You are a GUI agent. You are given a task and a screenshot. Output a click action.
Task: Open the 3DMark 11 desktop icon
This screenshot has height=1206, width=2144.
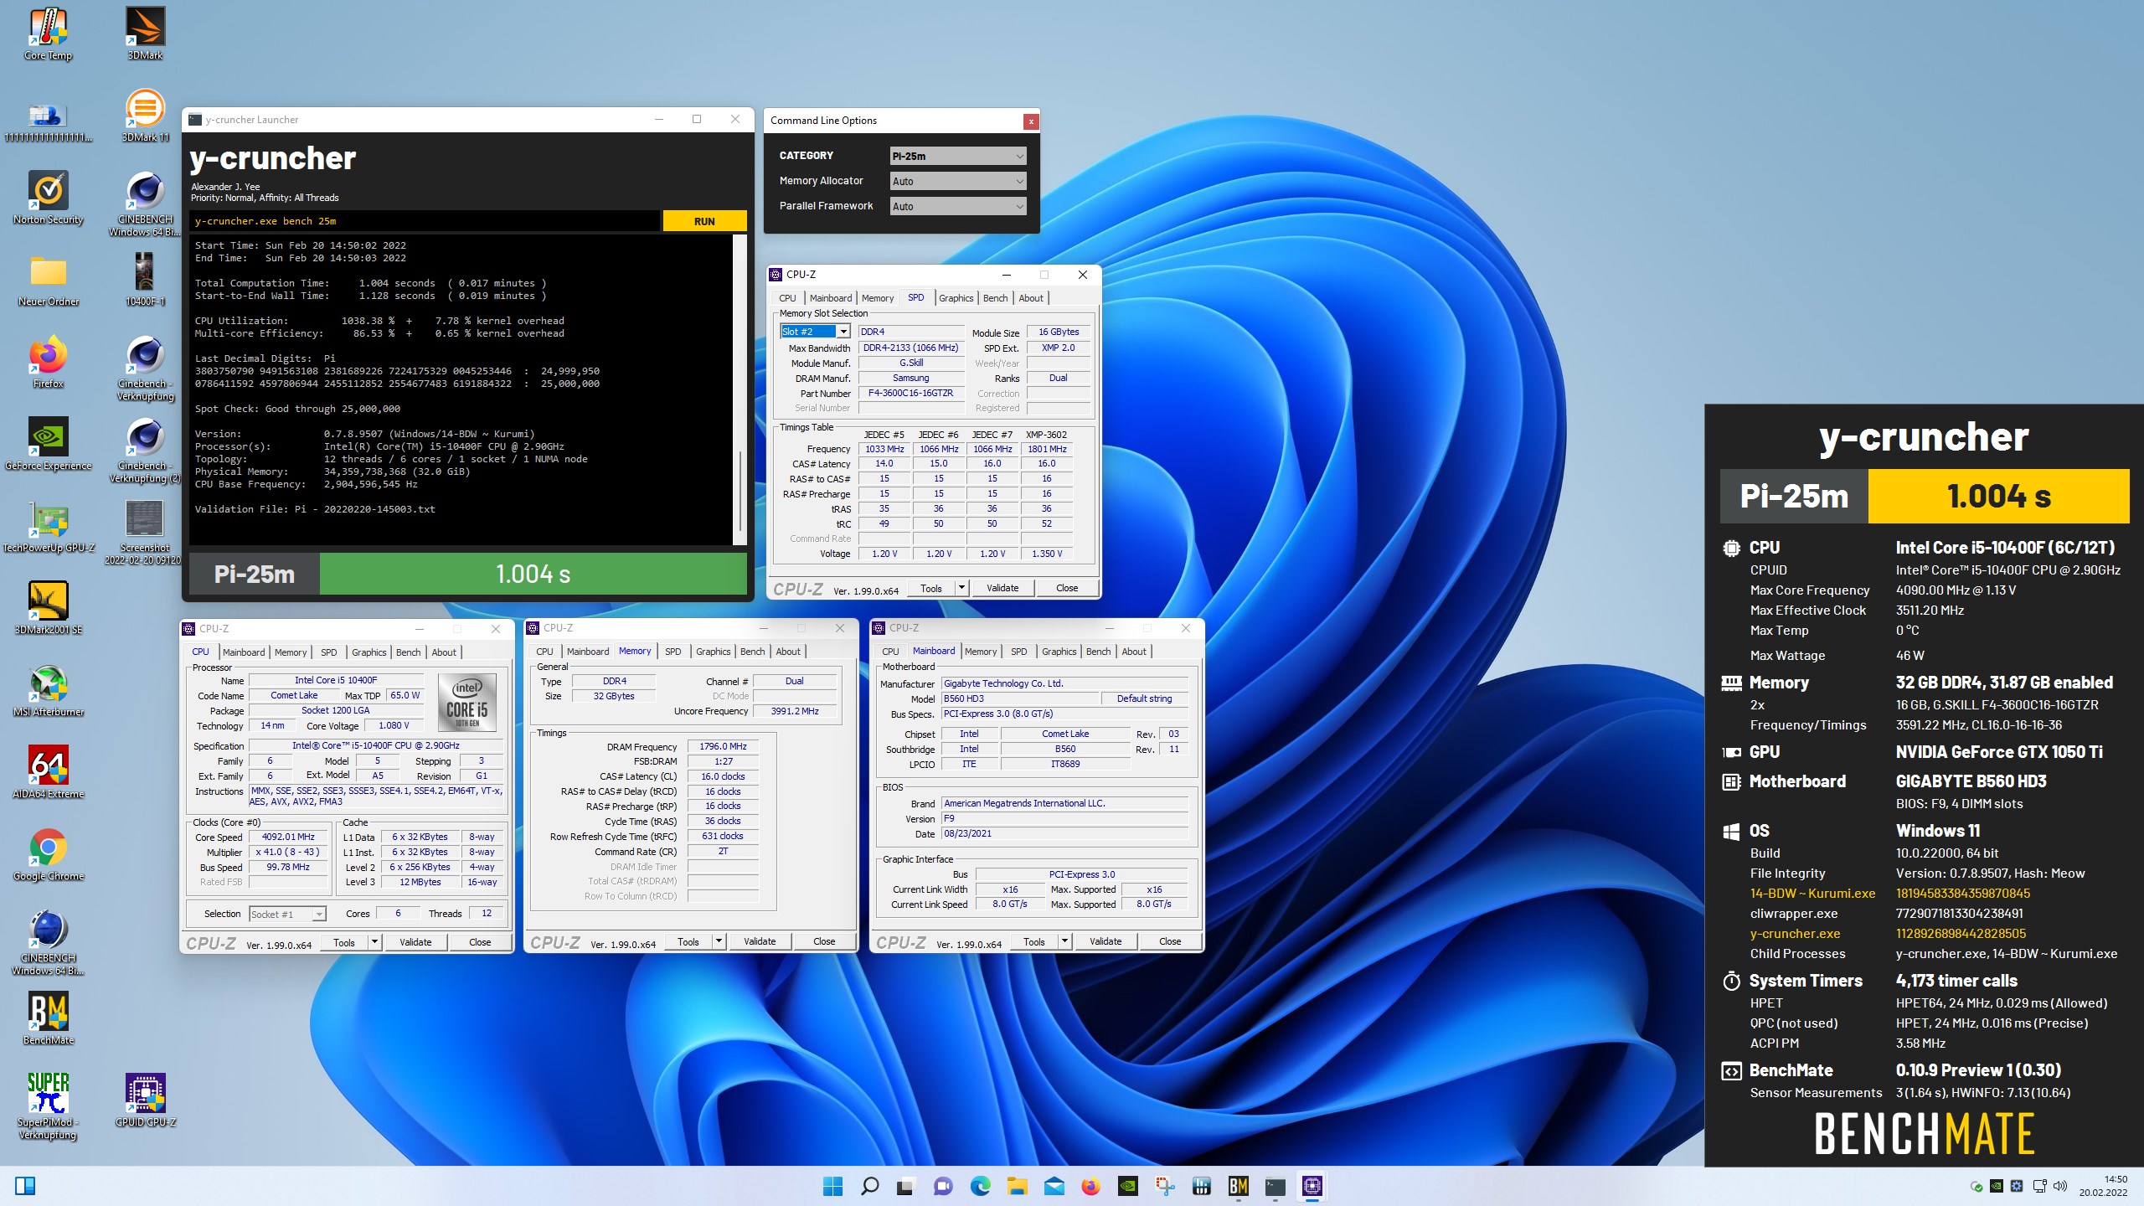145,116
